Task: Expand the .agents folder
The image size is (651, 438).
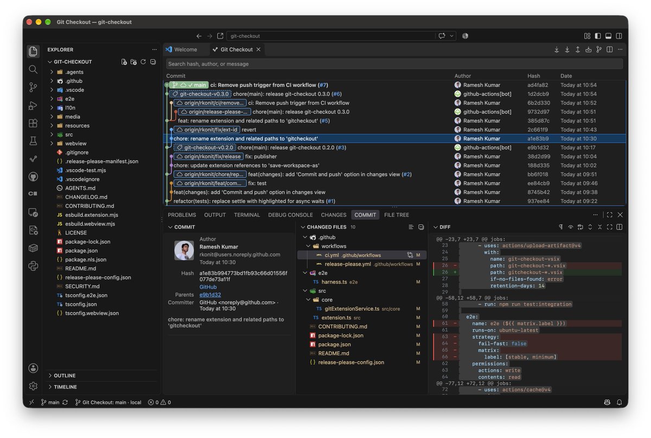Action: (x=52, y=72)
